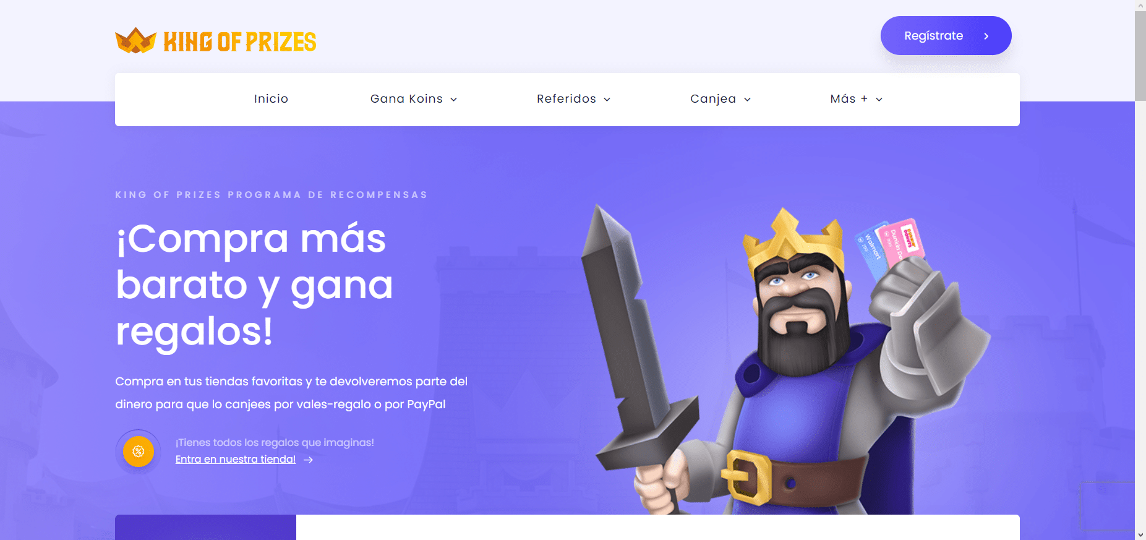
Task: Click the King of Prizes crown logo icon
Action: [x=135, y=41]
